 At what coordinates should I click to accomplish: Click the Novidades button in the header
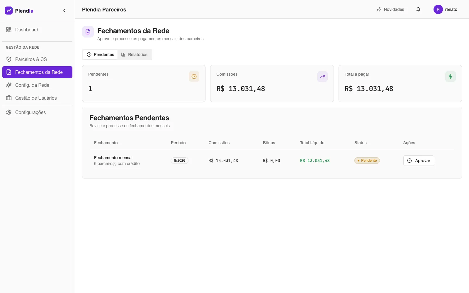tap(390, 9)
